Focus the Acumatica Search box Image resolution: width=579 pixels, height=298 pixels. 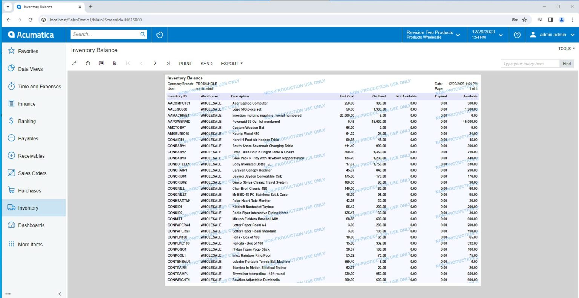(x=106, y=34)
